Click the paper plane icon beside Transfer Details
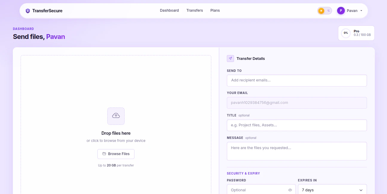Screen dimensions: 387x194 click(x=230, y=58)
